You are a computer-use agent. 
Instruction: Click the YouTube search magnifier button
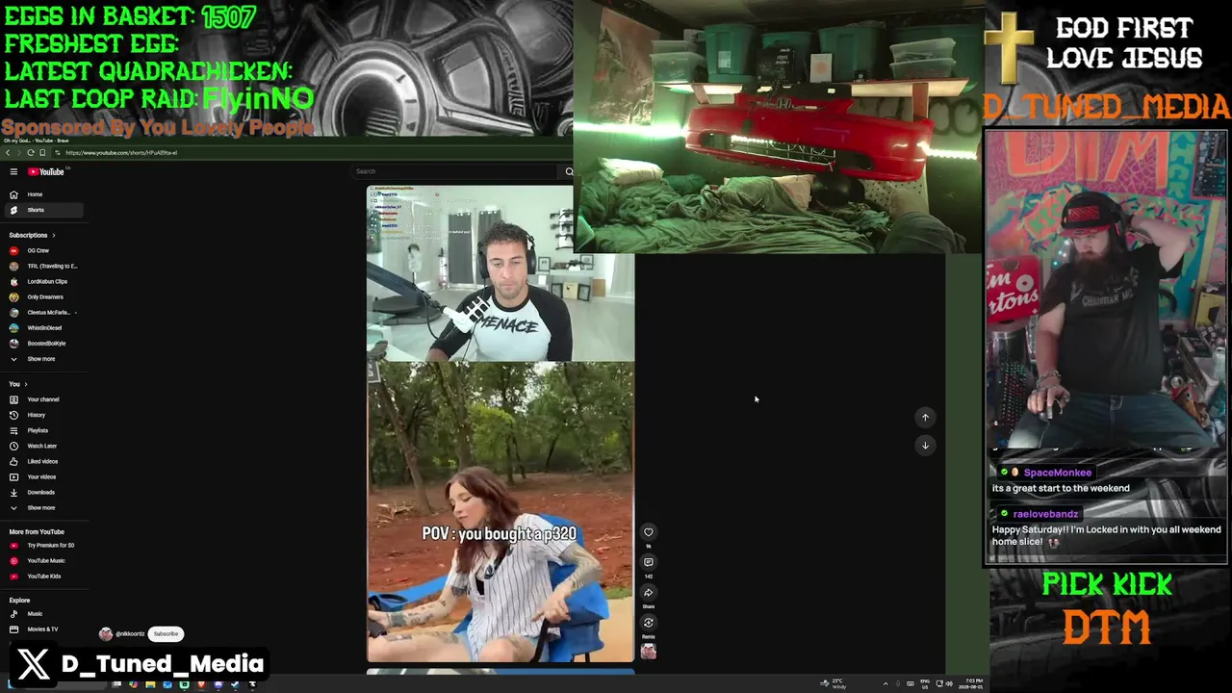point(569,171)
